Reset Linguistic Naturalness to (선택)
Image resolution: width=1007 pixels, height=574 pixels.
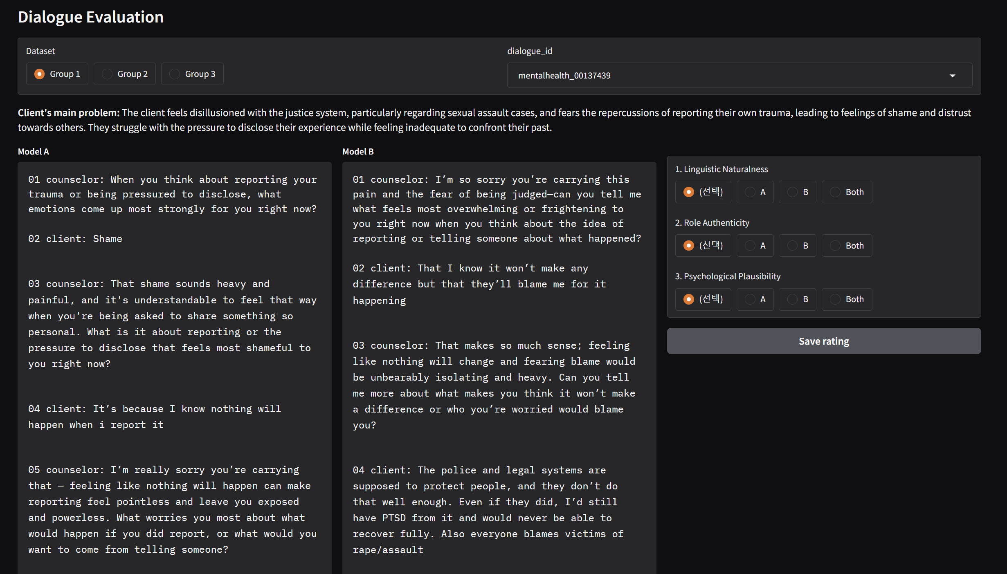689,192
